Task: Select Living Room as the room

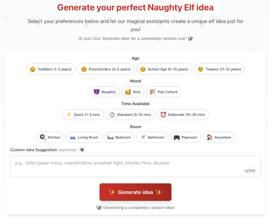Action: [84, 137]
